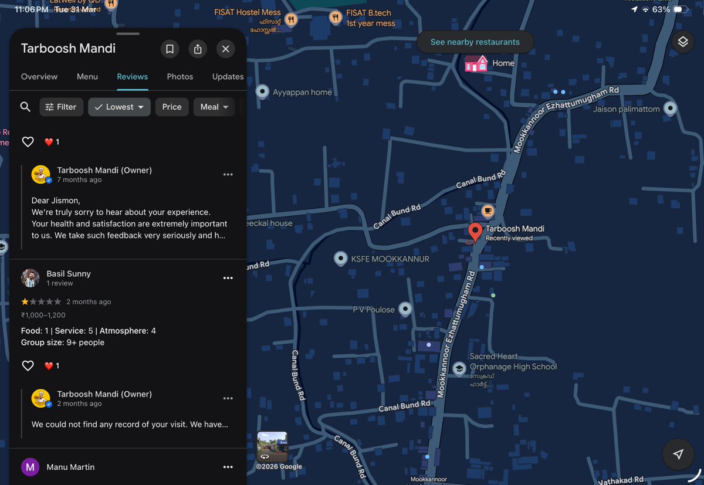Like the Basil Sunny review with heart

coord(28,366)
